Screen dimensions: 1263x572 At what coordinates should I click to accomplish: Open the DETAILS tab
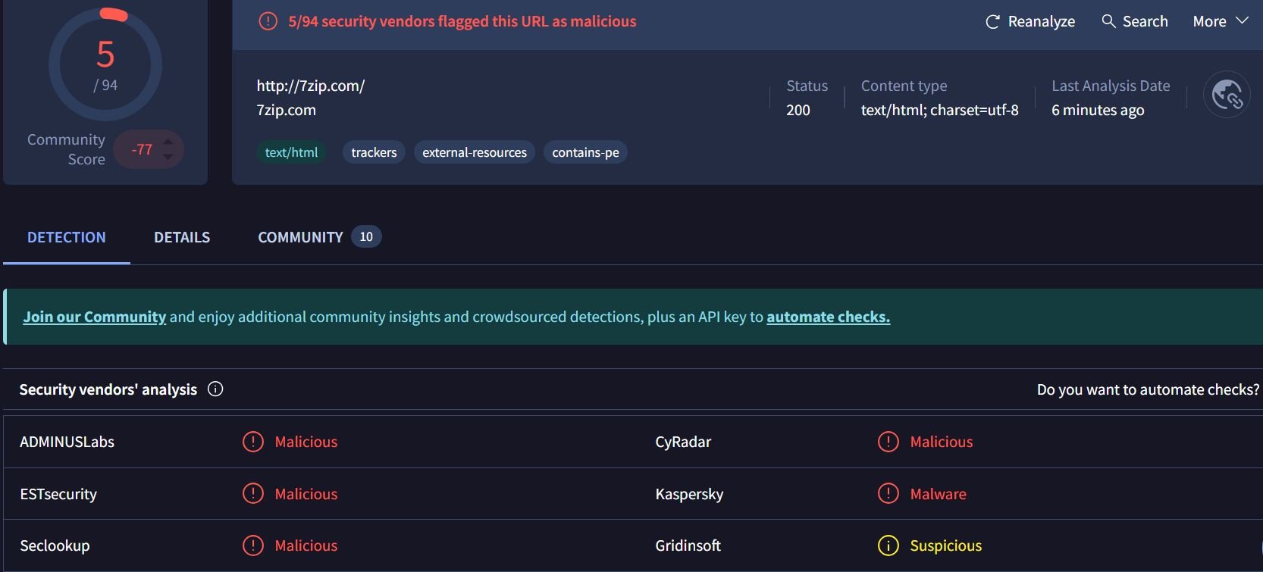pyautogui.click(x=182, y=237)
